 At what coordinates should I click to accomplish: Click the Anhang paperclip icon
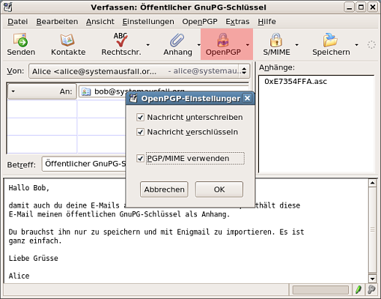click(x=177, y=40)
